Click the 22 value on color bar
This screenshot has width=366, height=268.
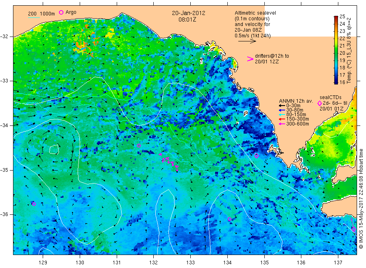click(x=342, y=38)
